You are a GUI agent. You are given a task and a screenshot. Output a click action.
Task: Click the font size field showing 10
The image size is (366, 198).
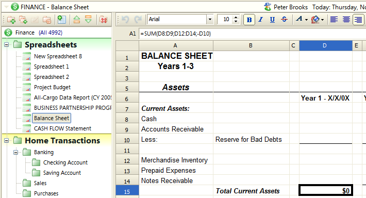click(225, 20)
